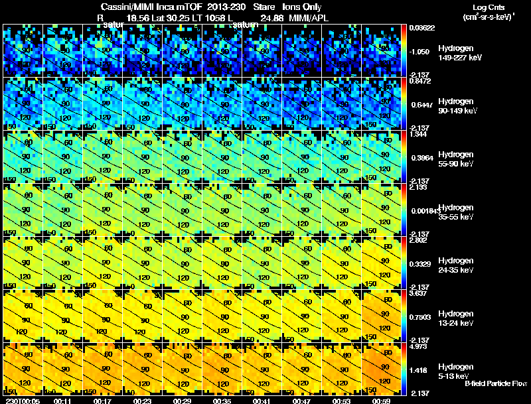
Task: Select the 35-55 keV image at 00:47
Action: pyautogui.click(x=302, y=210)
